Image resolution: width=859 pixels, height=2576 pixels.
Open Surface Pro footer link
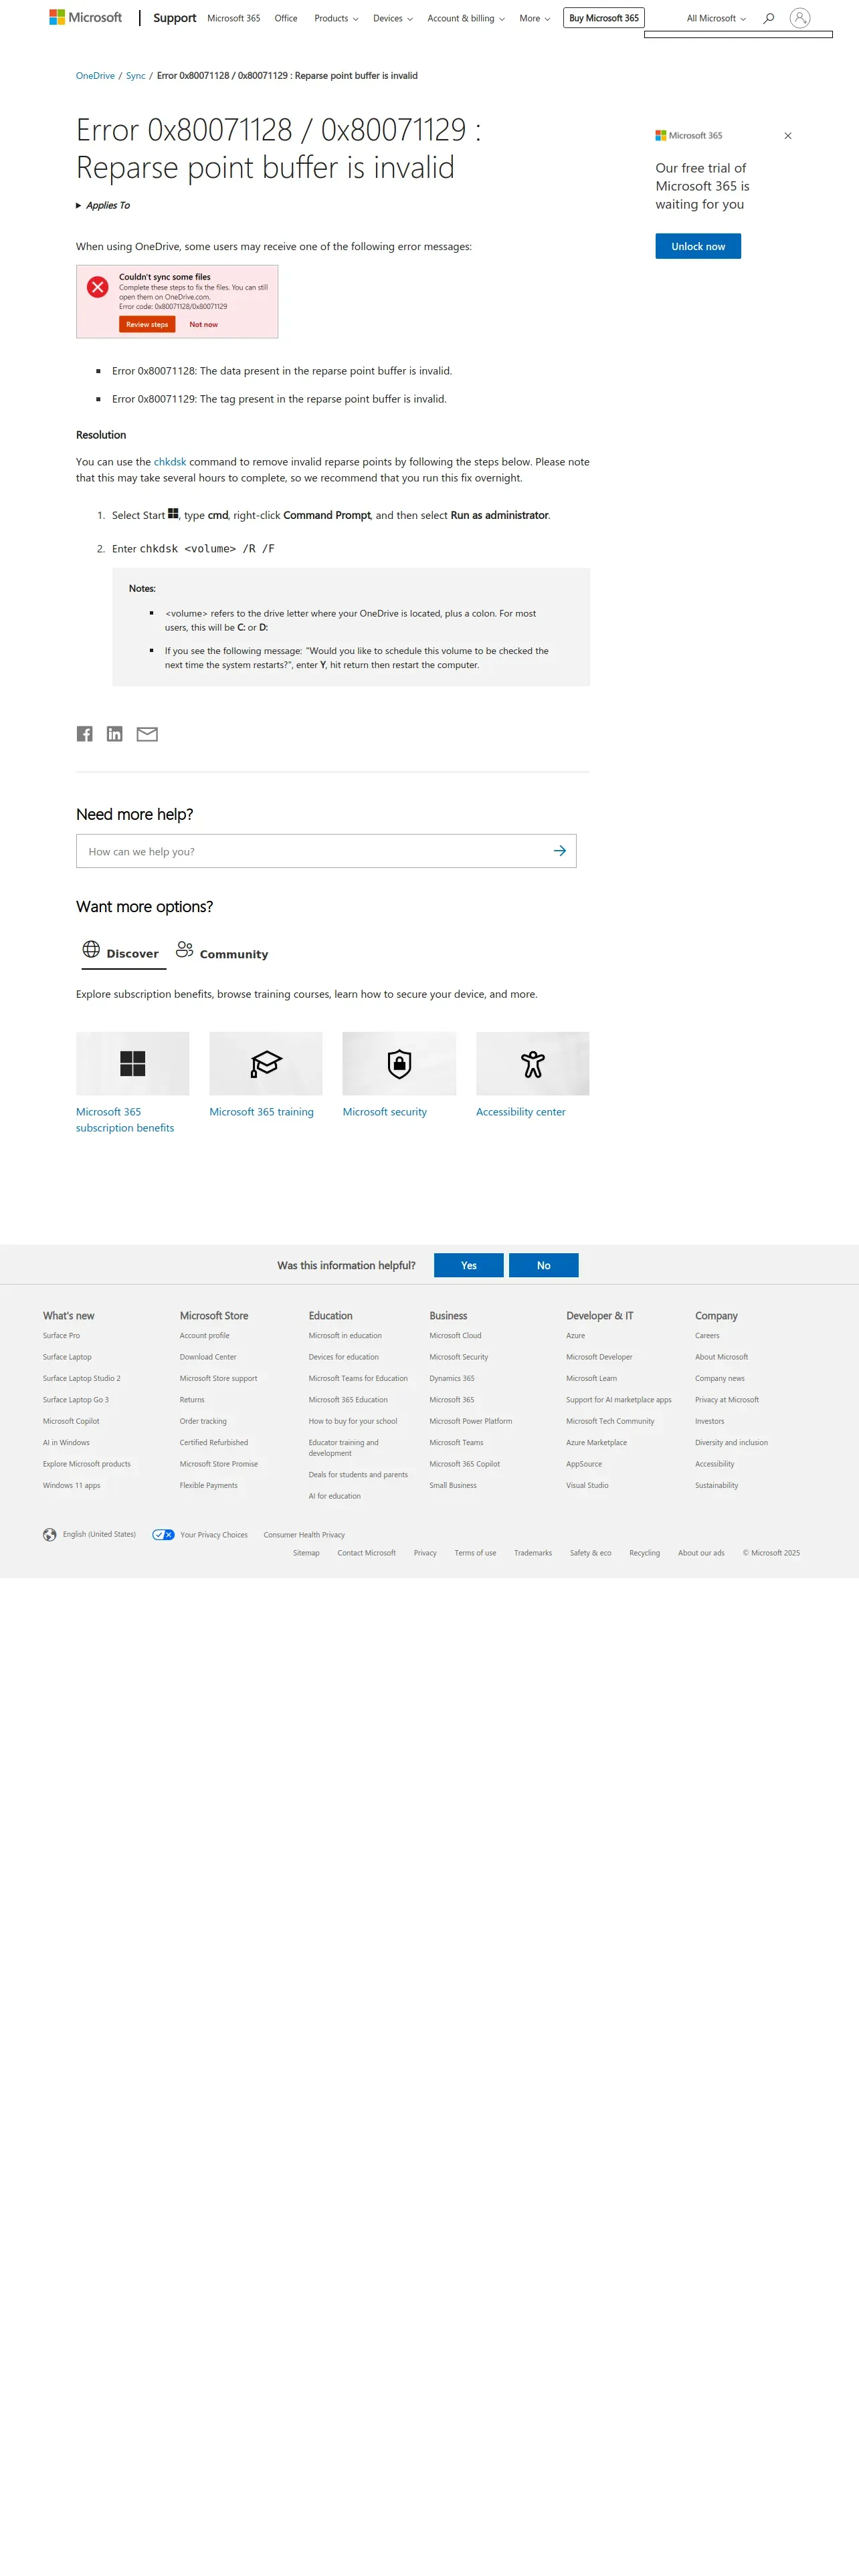[x=61, y=1336]
